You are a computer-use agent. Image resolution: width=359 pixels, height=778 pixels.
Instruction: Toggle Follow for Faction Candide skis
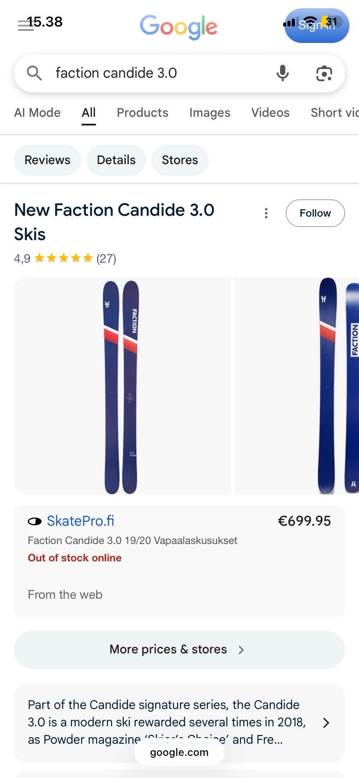tap(315, 213)
